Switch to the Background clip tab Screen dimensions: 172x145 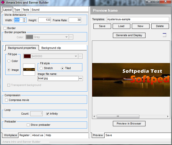coord(51,48)
